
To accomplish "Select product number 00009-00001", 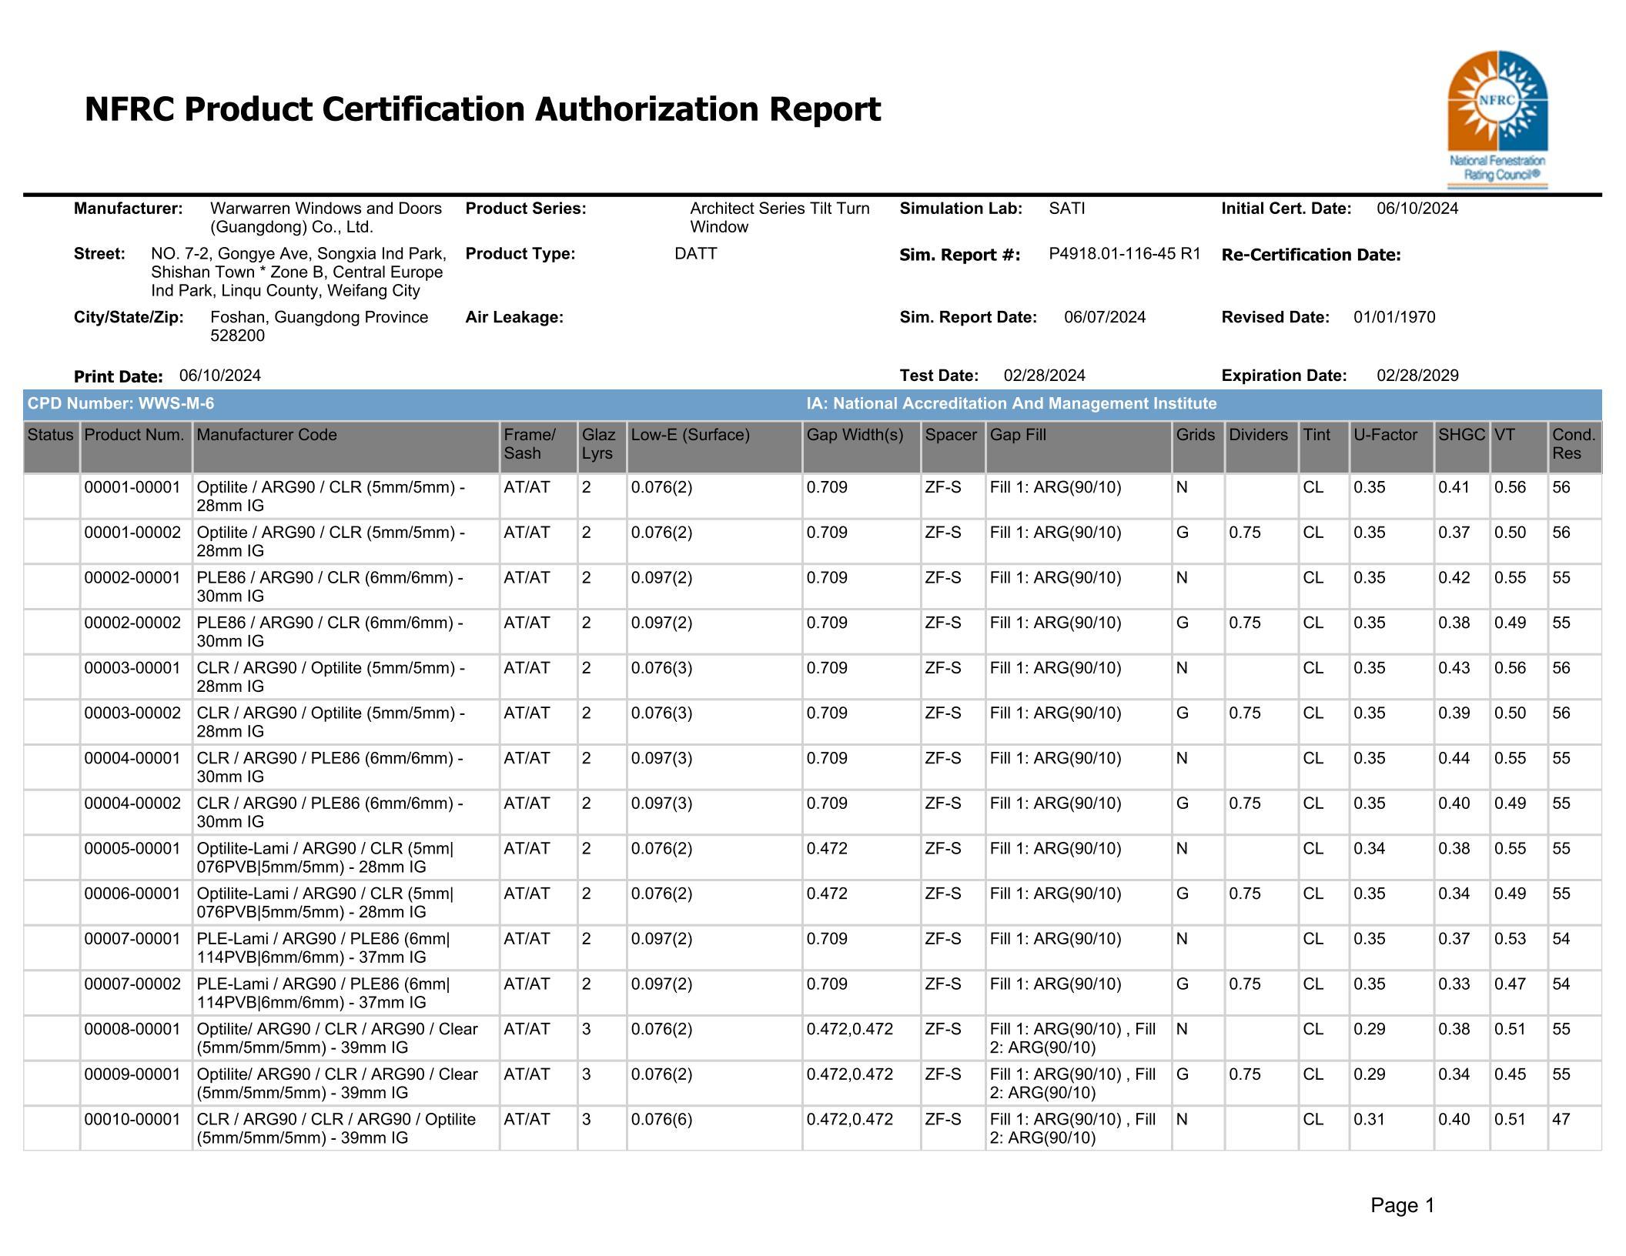I will 132,1074.
